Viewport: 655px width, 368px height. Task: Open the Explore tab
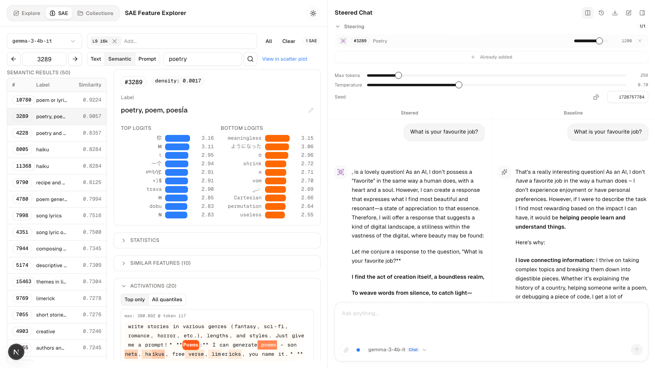pos(27,13)
